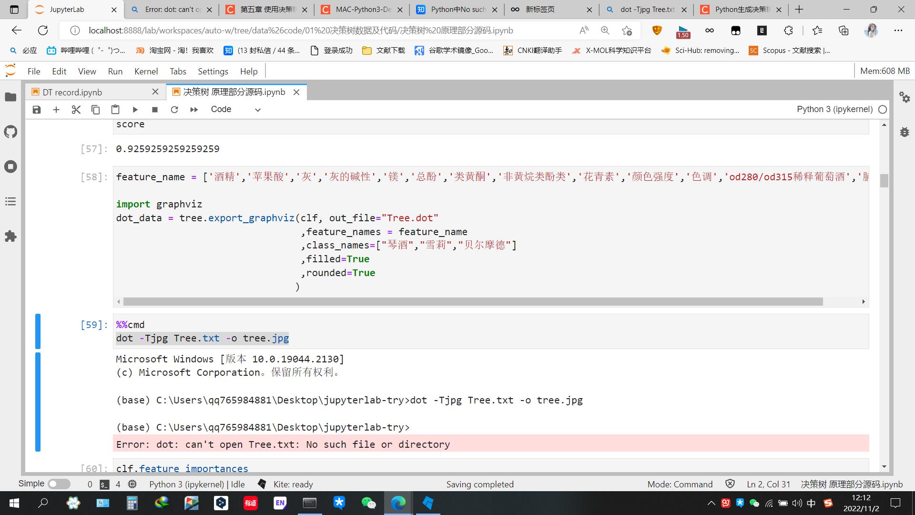The image size is (915, 515).
Task: Open the Table of Contents sidebar icon
Action: pos(10,202)
